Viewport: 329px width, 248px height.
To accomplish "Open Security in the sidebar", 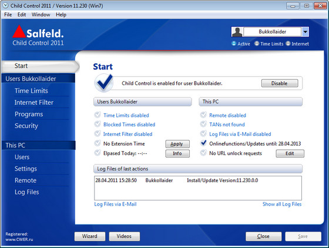I will click(x=26, y=126).
